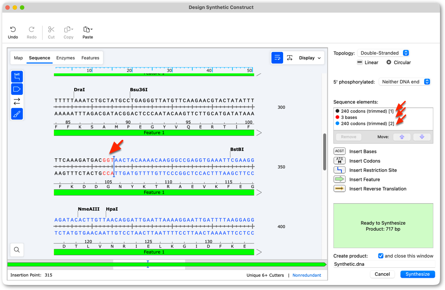This screenshot has height=290, width=445.
Task: Click the Synthesize button
Action: click(x=418, y=274)
